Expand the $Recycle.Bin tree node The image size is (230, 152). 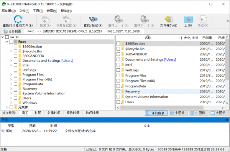tap(11, 51)
